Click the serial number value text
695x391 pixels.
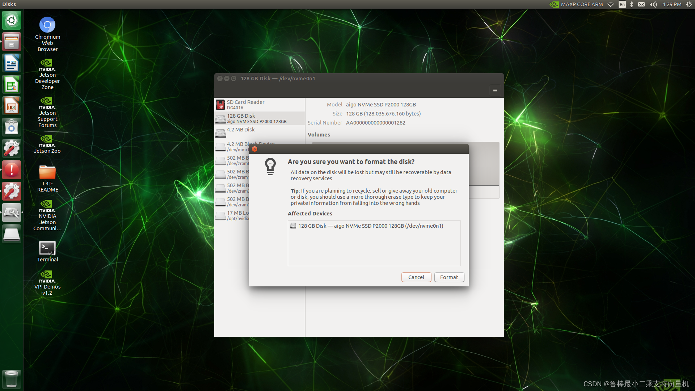coord(375,123)
